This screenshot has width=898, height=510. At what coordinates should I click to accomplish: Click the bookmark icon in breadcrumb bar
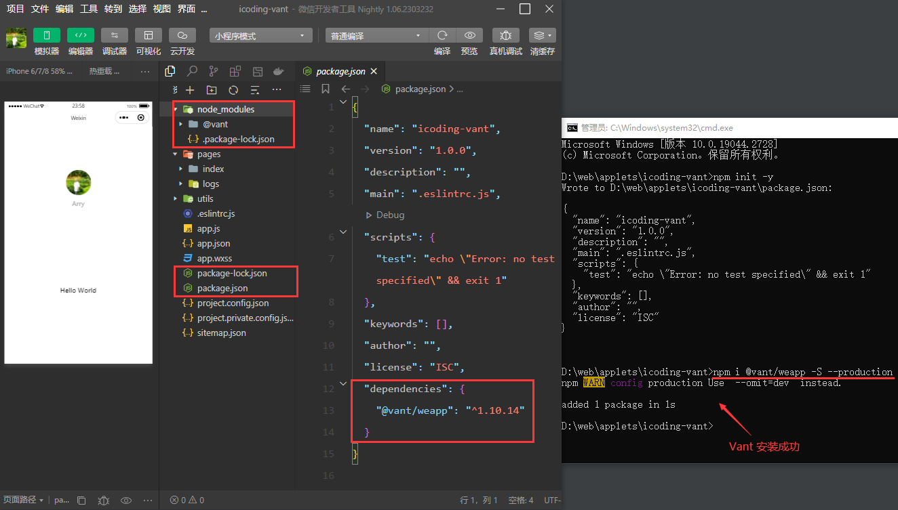[326, 89]
